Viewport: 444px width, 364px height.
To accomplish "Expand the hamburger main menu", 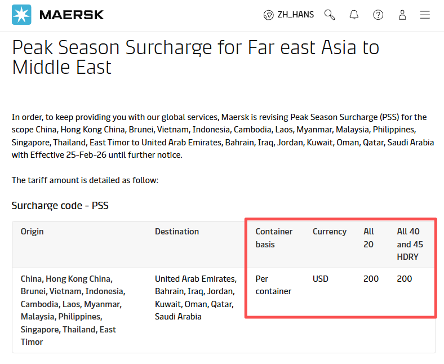I will [425, 15].
